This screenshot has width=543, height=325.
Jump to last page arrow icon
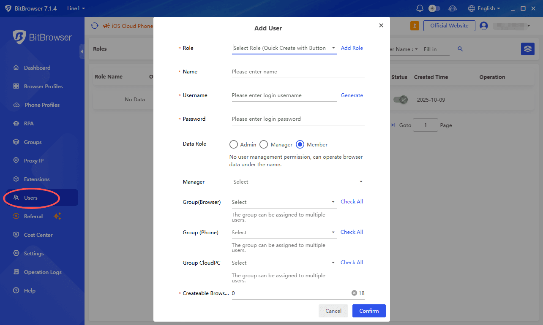(393, 125)
